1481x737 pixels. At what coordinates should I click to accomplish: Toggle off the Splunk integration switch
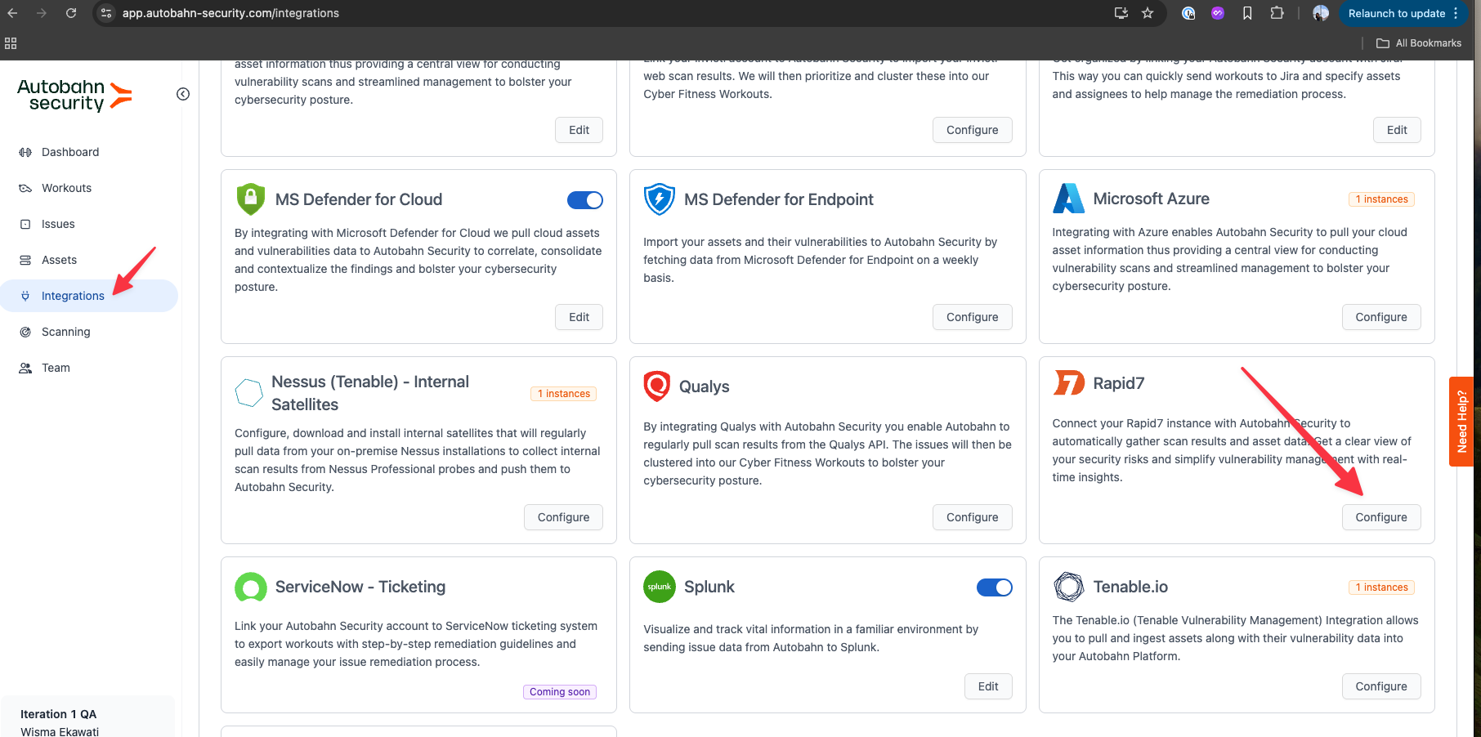click(995, 587)
